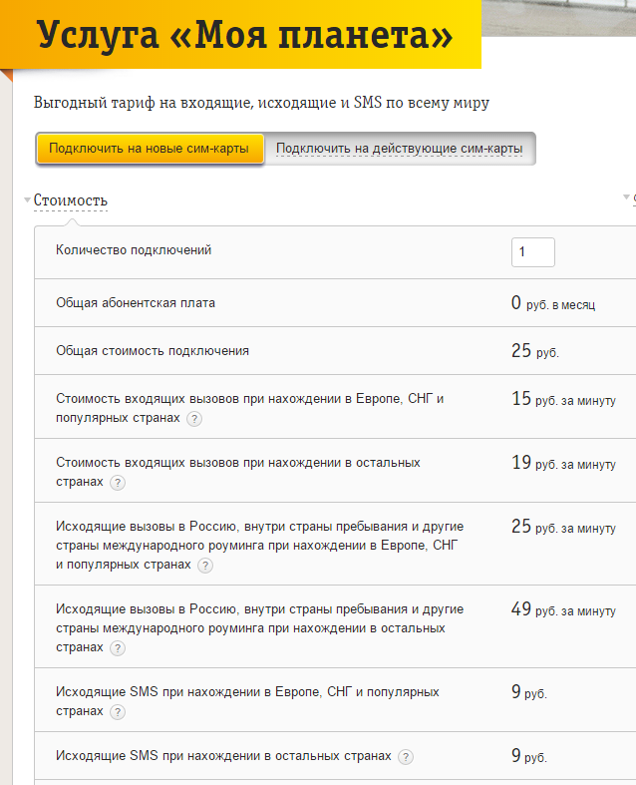Collapse the 'Стоимость' section
636x785 pixels.
pyautogui.click(x=71, y=200)
